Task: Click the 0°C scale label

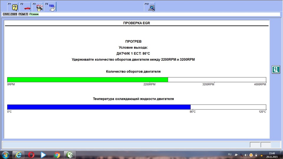Action: [x=9, y=112]
